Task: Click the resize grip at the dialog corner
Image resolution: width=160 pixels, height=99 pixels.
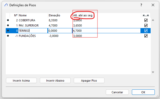Action: 157,96
